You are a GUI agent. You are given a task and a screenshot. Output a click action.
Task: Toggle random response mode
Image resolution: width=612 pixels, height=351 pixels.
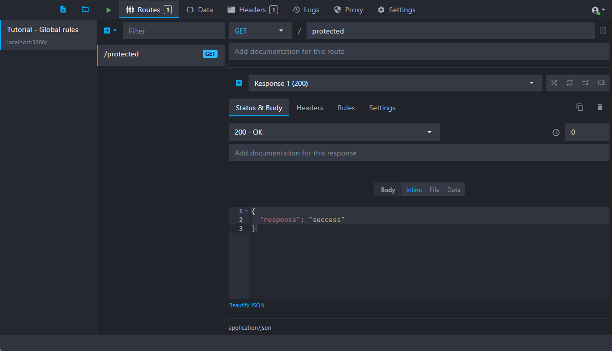554,83
